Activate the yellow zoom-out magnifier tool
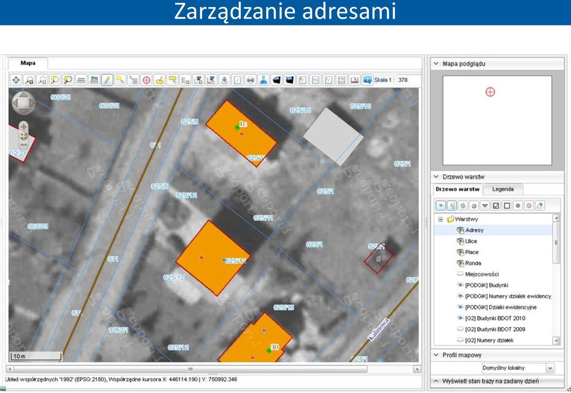Image resolution: width=571 pixels, height=393 pixels. coord(68,80)
